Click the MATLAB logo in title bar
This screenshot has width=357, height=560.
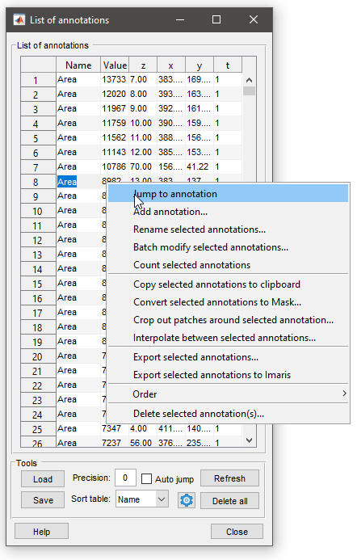(19, 20)
